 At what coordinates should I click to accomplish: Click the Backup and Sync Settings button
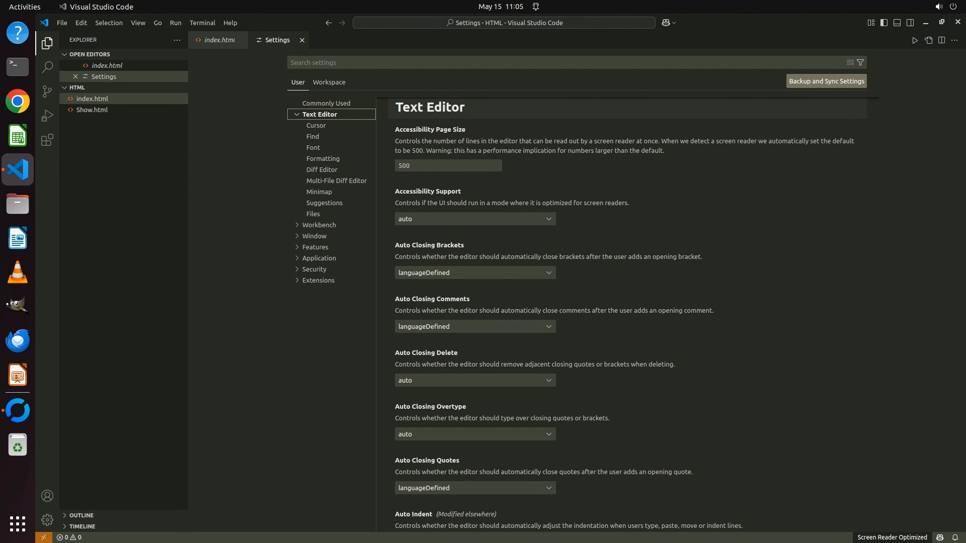[x=826, y=81]
